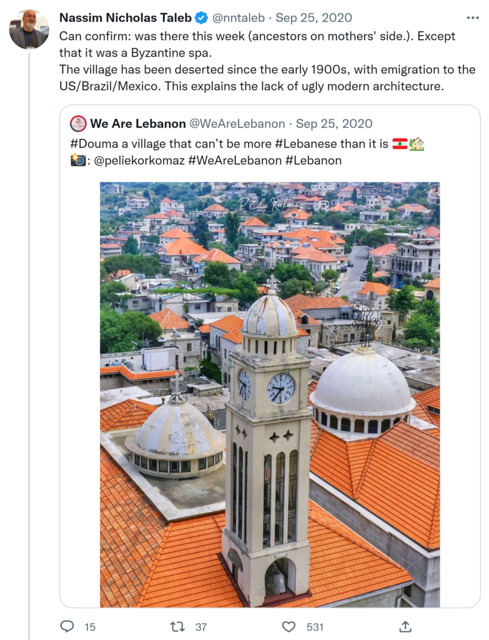The width and height of the screenshot is (489, 640).
Task: Click the We Are Lebanon avatar logo
Action: click(x=78, y=124)
